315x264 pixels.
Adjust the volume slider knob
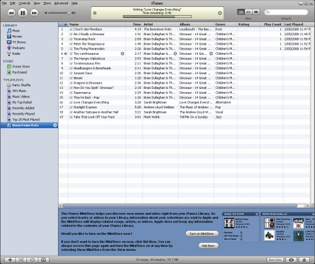coord(69,13)
